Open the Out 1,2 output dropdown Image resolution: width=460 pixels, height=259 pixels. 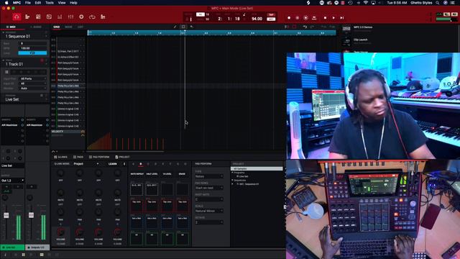click(13, 181)
